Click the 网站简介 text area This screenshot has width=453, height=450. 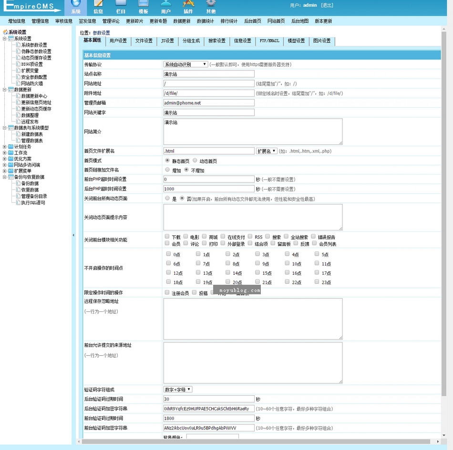coord(253,131)
